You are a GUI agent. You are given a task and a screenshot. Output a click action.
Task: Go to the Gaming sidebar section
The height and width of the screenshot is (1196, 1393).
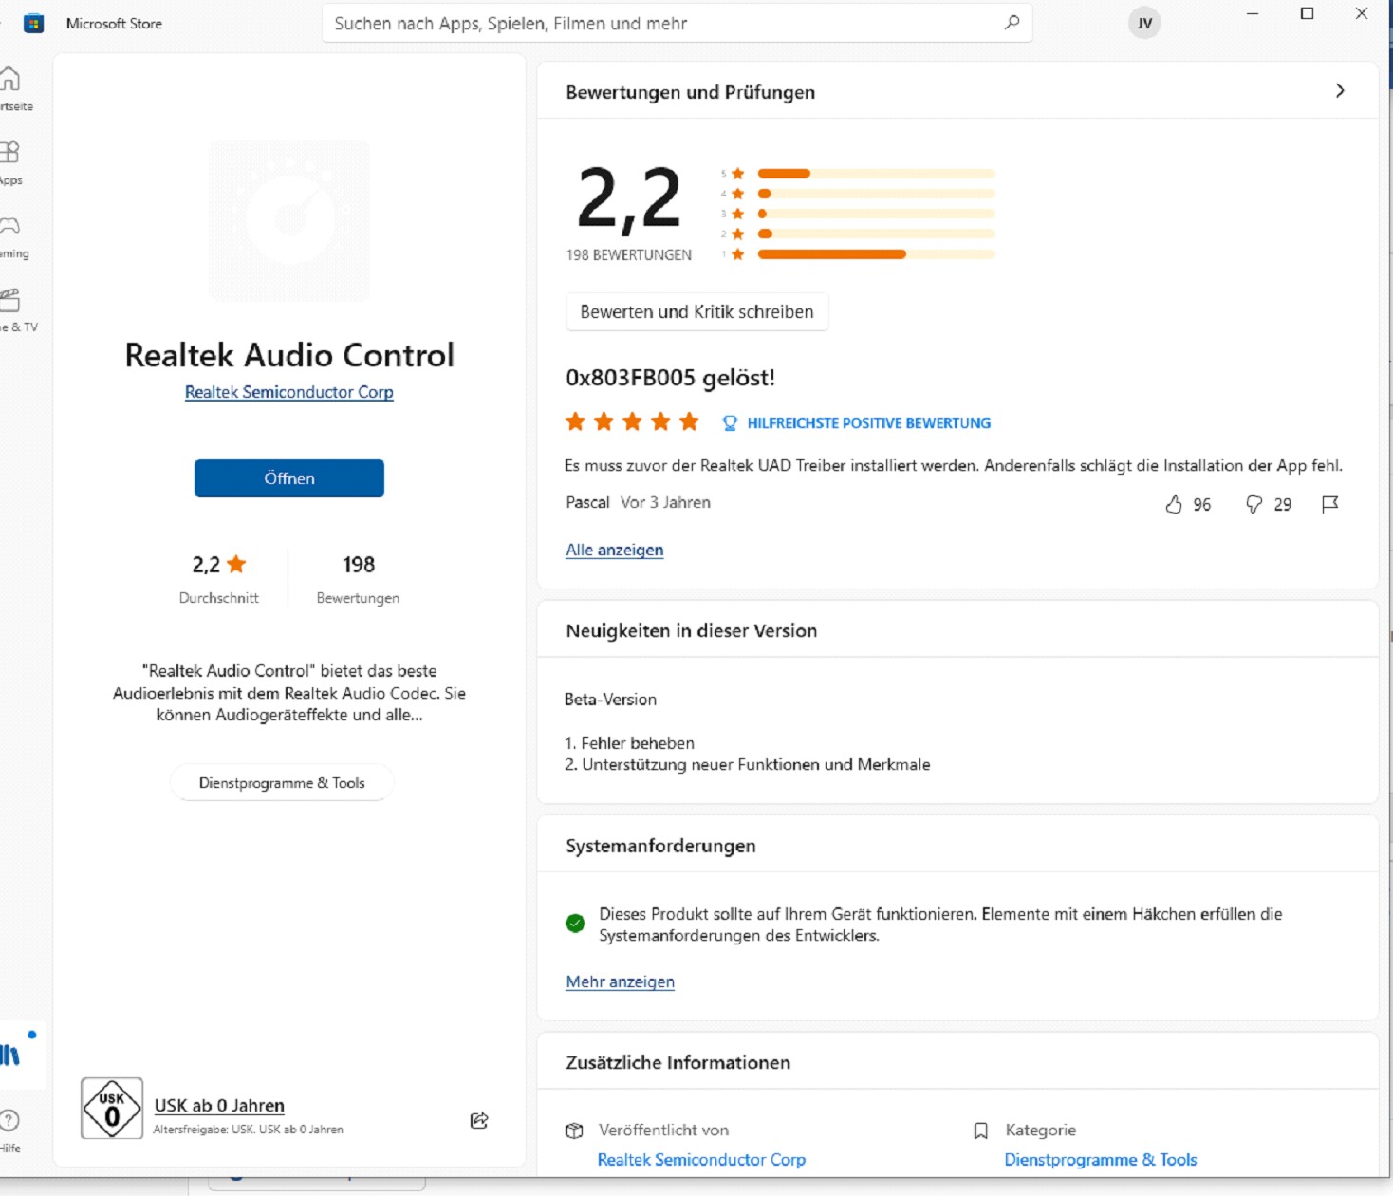tap(10, 226)
